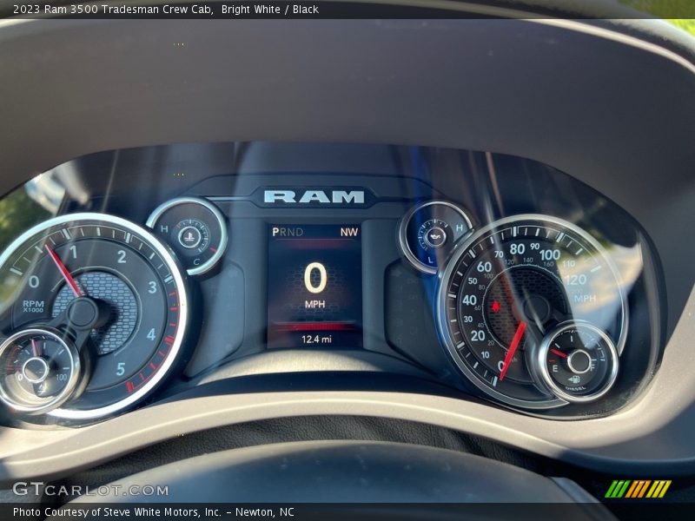The image size is (695, 521).
Task: Click the GTCarLot striped color logo
Action: 639,489
